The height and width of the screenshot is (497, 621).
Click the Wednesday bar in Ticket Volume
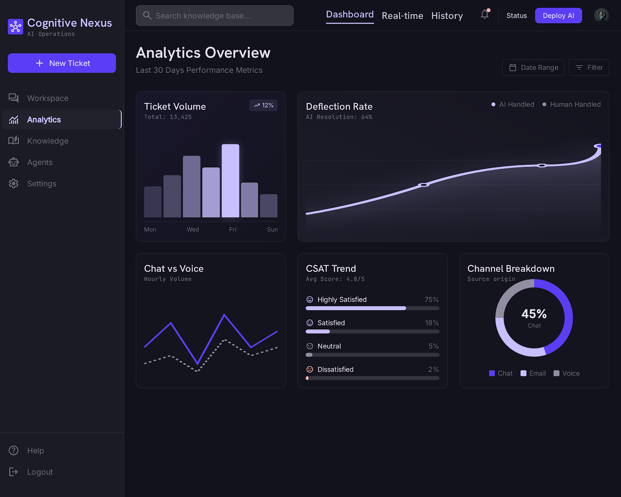[191, 186]
